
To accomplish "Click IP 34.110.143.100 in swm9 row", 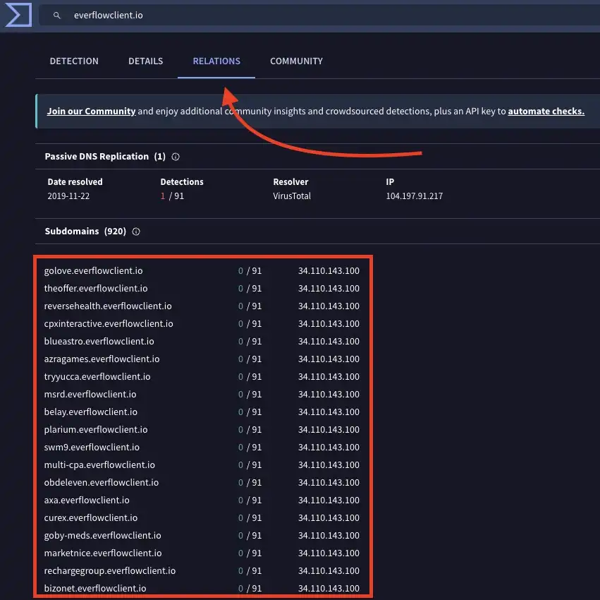I will coord(329,447).
